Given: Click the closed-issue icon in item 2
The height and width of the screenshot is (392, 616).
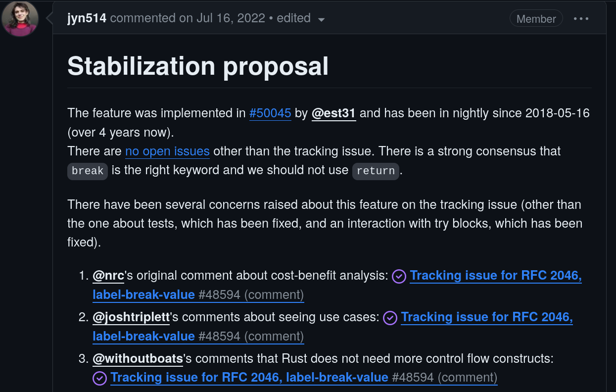Looking at the screenshot, I should coord(390,318).
